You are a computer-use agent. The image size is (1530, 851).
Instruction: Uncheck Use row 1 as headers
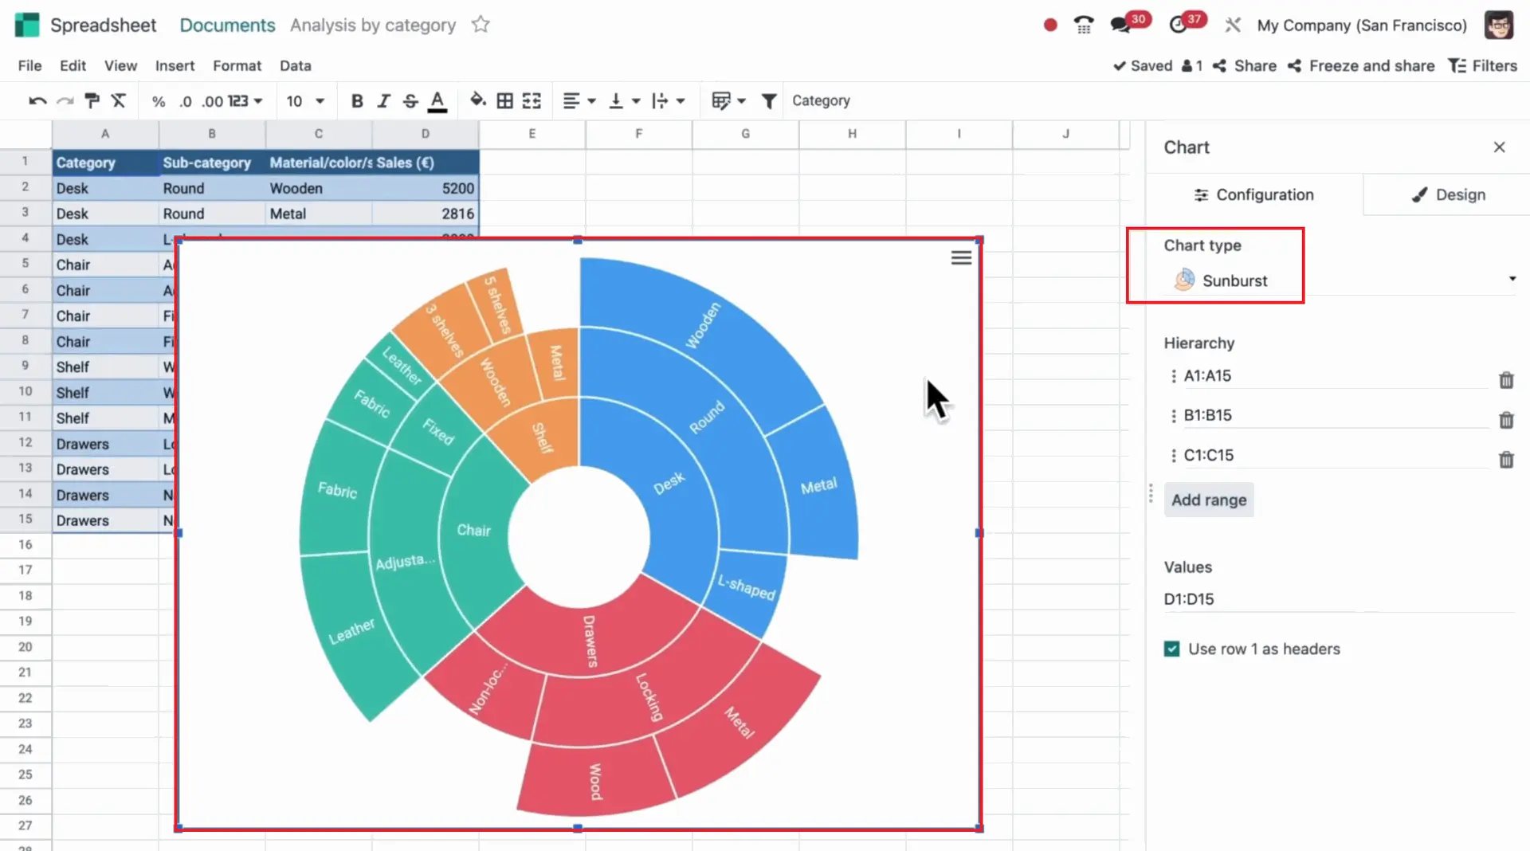1171,649
